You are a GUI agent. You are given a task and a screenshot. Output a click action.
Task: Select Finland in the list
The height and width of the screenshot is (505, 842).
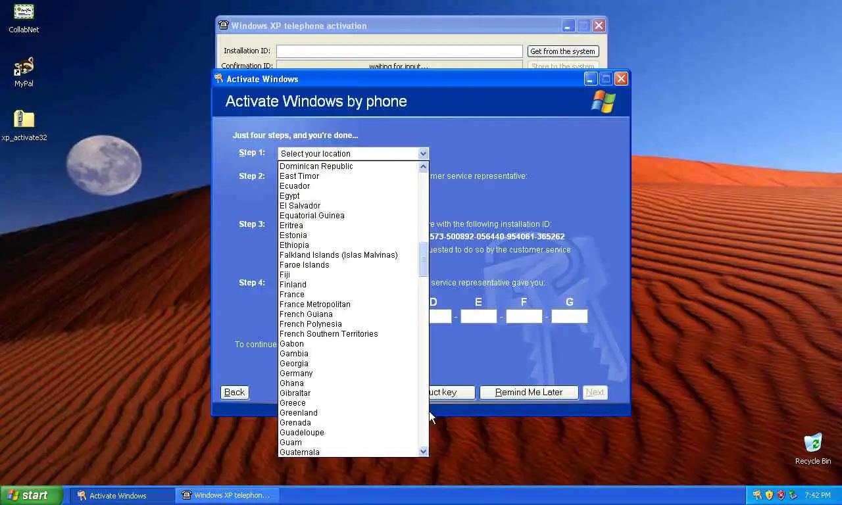[349, 285]
